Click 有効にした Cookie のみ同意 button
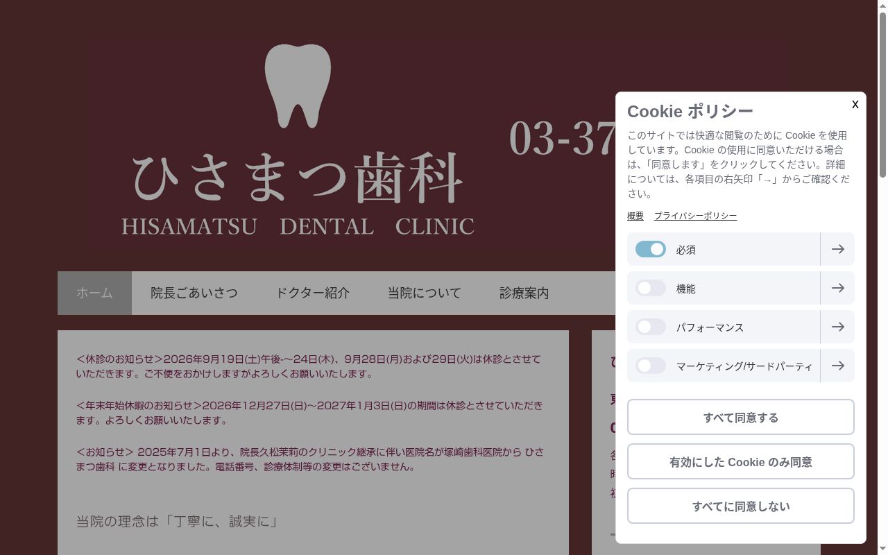This screenshot has width=888, height=555. click(x=741, y=461)
